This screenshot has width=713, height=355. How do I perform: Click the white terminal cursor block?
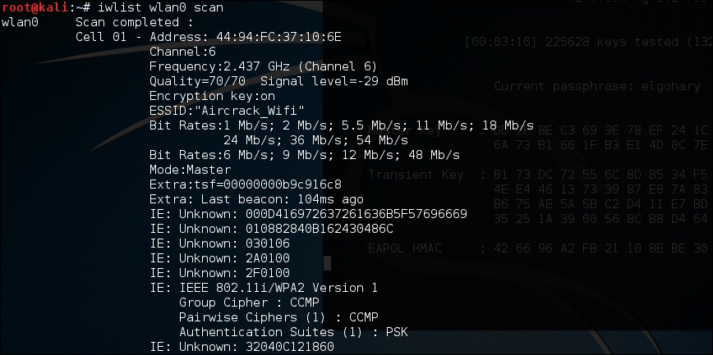(x=326, y=263)
